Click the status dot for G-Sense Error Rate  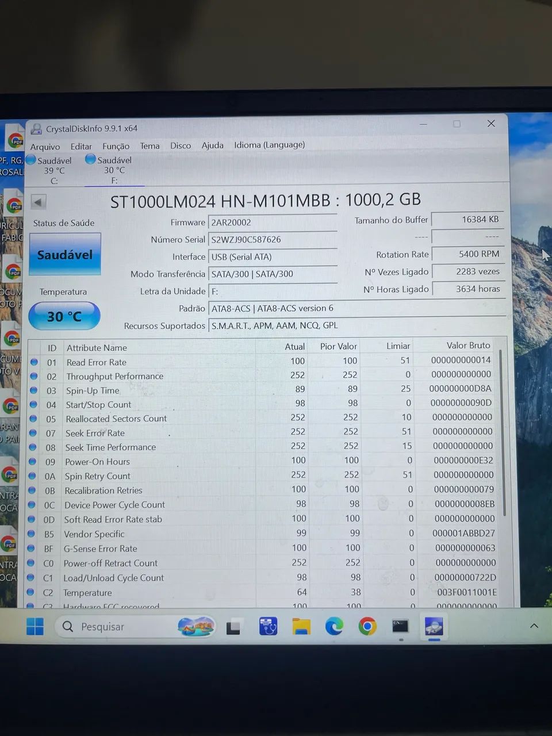[31, 549]
